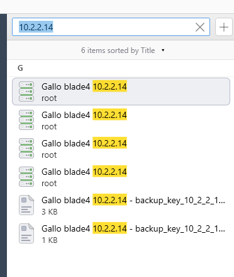The height and width of the screenshot is (277, 234).
Task: Click the 'root' username under the selected entry
Action: [x=49, y=98]
